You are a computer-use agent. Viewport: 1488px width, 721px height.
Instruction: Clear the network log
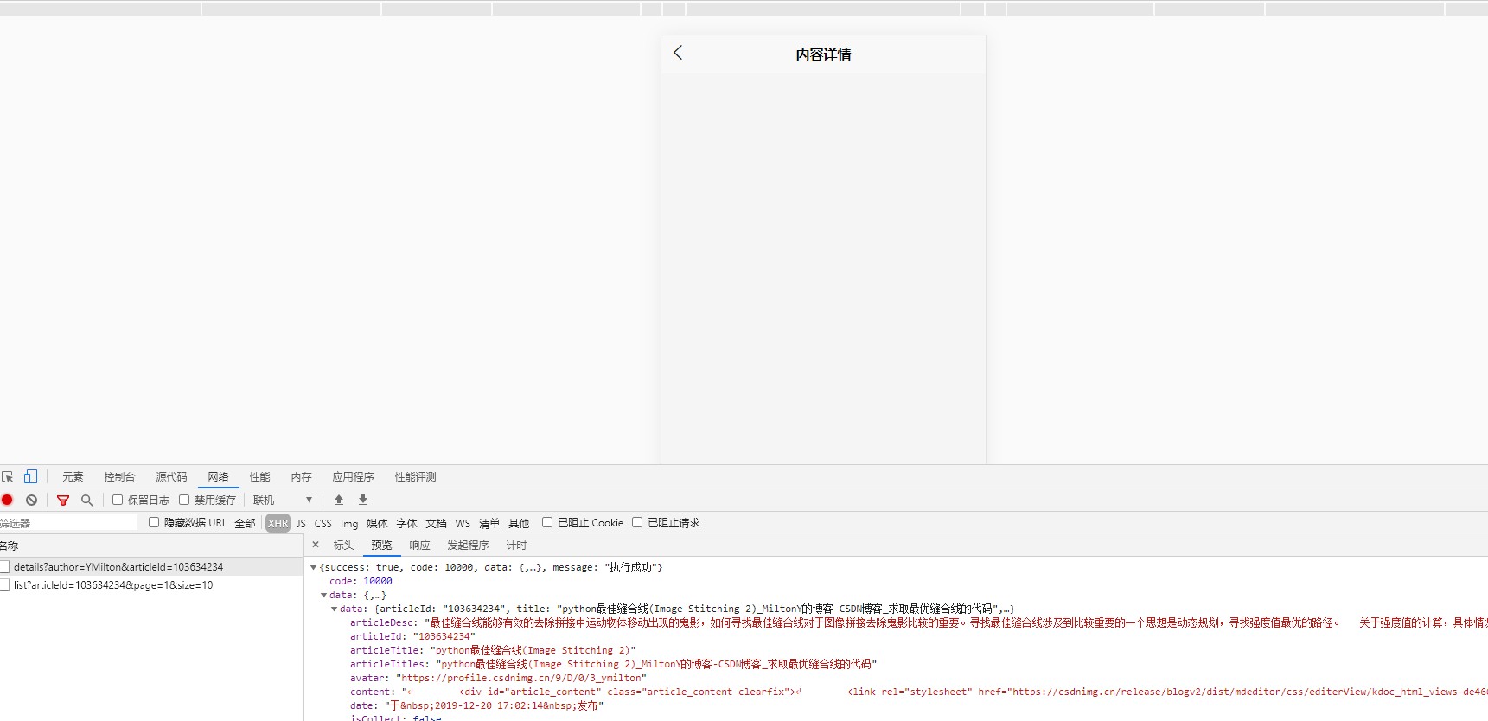[x=31, y=500]
